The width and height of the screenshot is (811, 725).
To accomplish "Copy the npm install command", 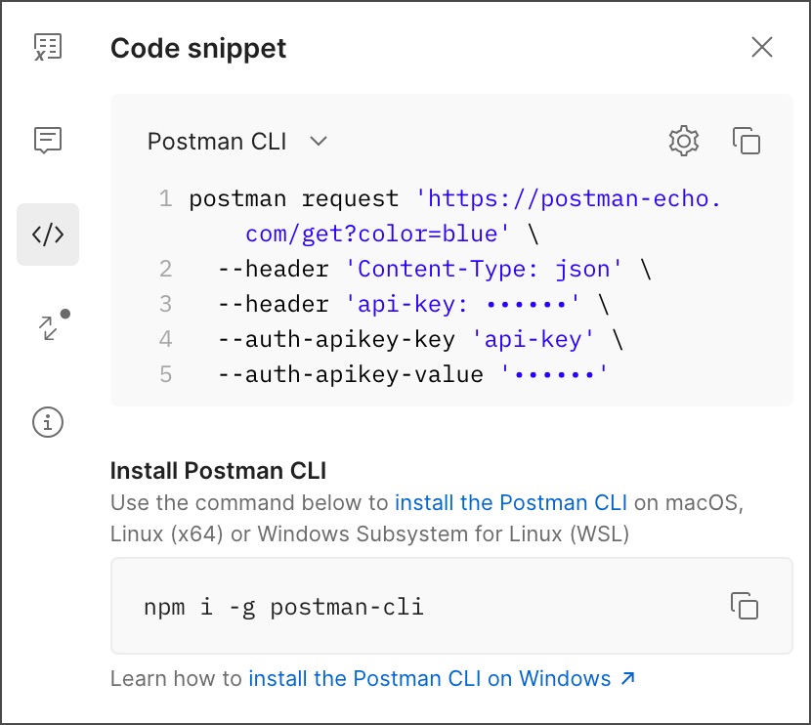I will 745,606.
